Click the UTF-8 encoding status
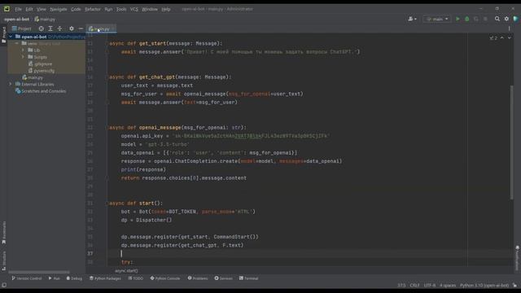 click(430, 286)
